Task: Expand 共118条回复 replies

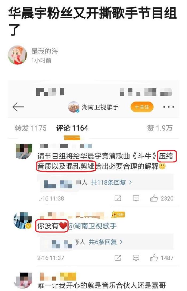Action: (x=111, y=182)
